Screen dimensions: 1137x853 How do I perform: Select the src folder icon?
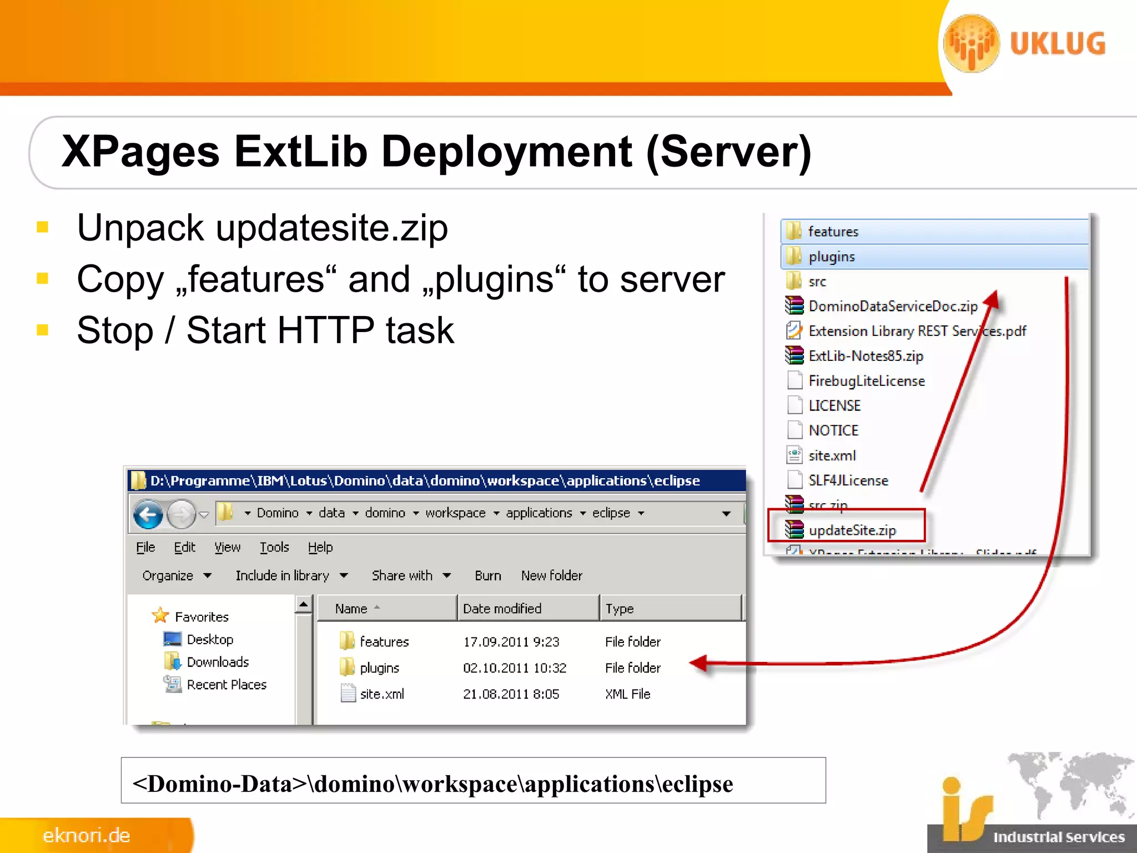click(794, 281)
